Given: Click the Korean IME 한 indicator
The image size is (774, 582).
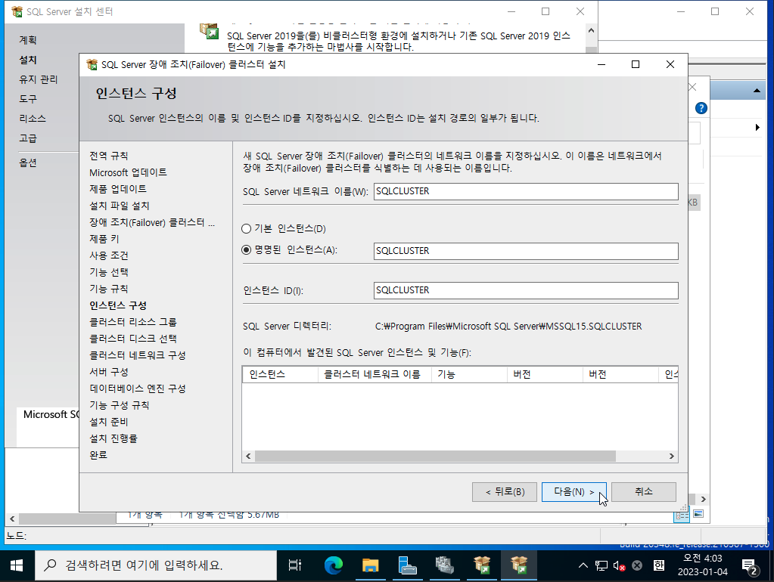Looking at the screenshot, I should 659,565.
